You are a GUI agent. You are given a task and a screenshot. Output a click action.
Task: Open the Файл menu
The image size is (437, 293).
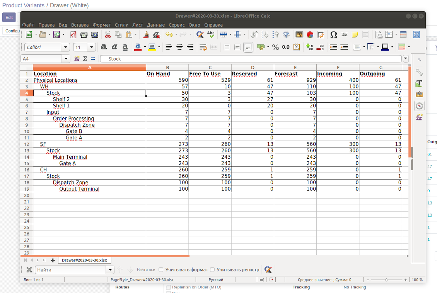tap(29, 25)
